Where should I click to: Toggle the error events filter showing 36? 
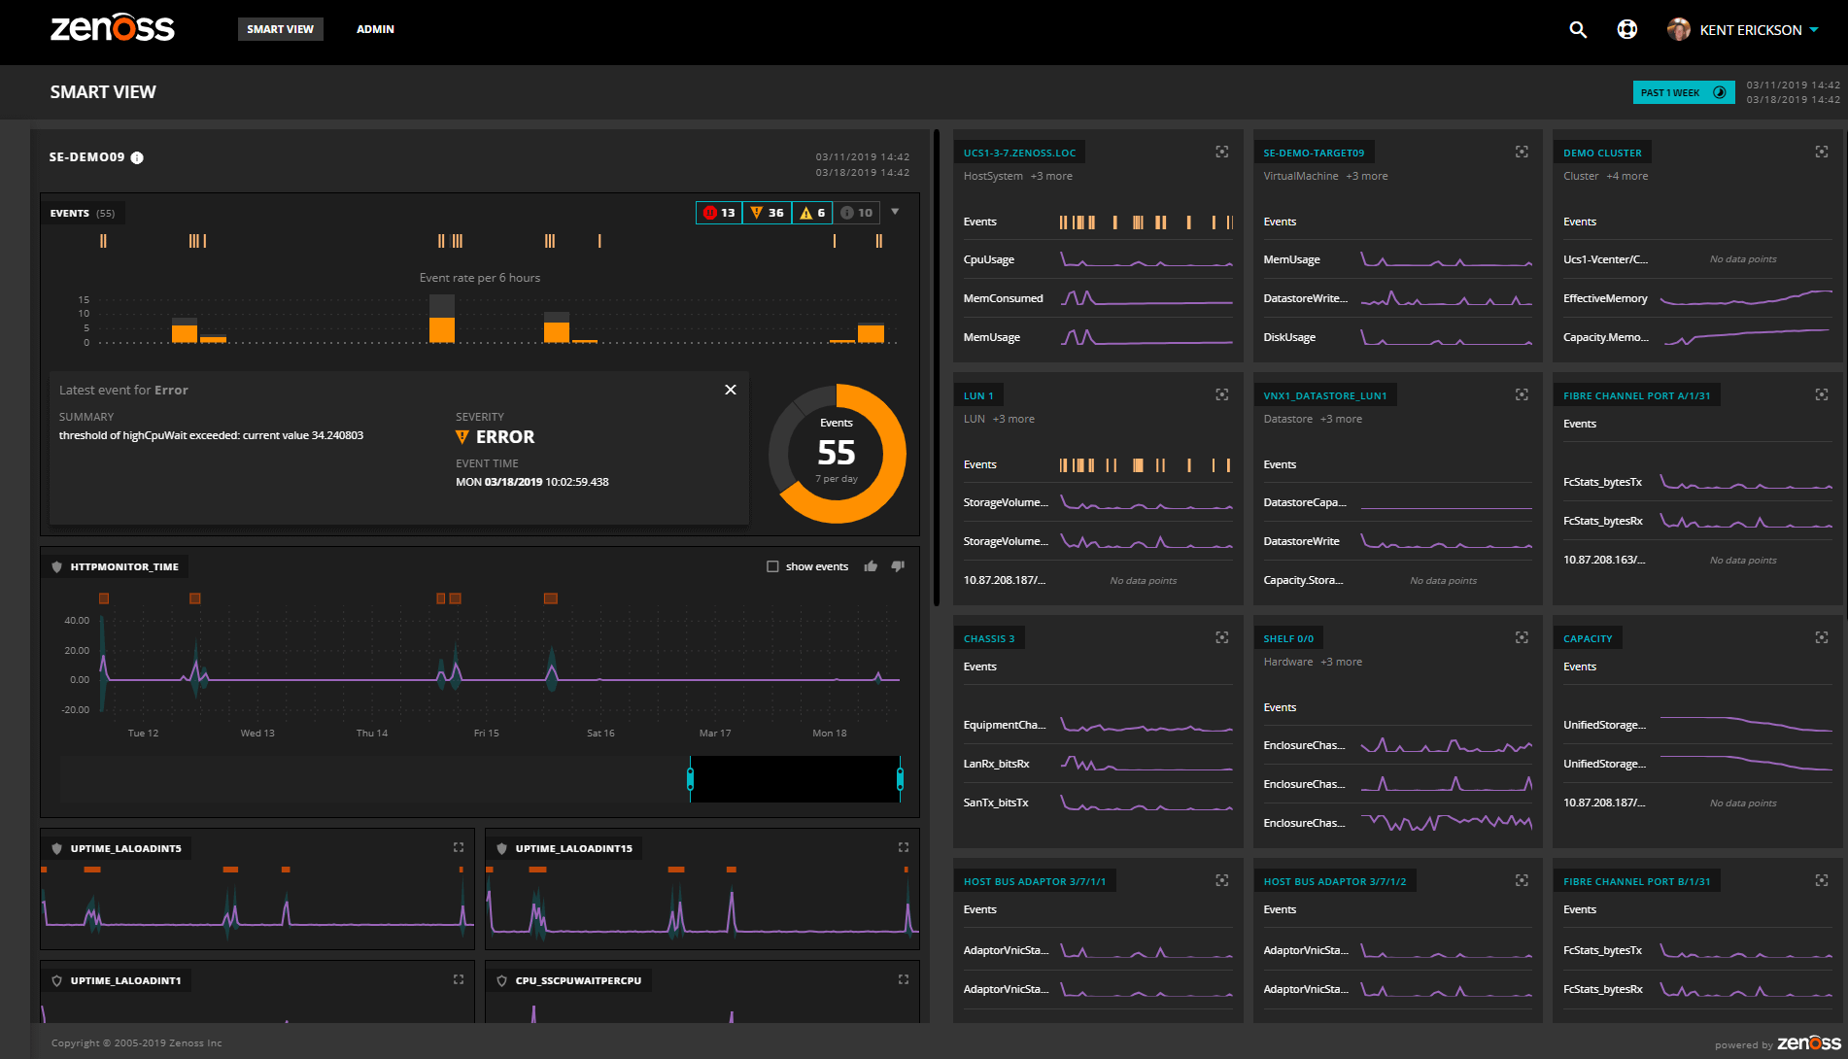click(767, 213)
